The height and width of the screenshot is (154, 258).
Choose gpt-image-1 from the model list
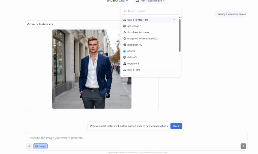click(149, 26)
